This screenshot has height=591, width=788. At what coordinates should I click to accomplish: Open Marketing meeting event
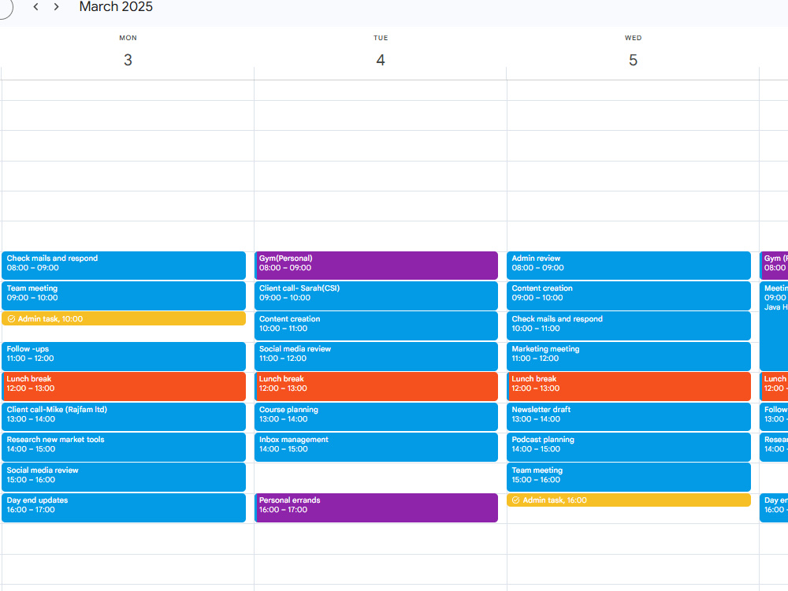(629, 356)
